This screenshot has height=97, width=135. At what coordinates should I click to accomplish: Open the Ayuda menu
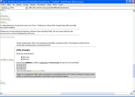(x=60, y=5)
